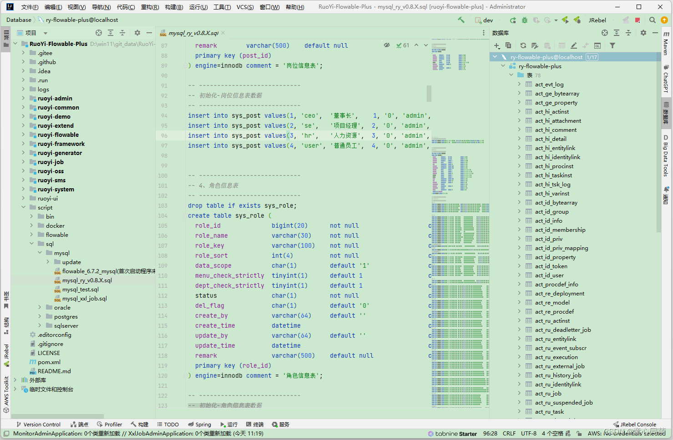The image size is (673, 440).
Task: Jump to previous highlighted problem arrow
Action: coord(416,45)
